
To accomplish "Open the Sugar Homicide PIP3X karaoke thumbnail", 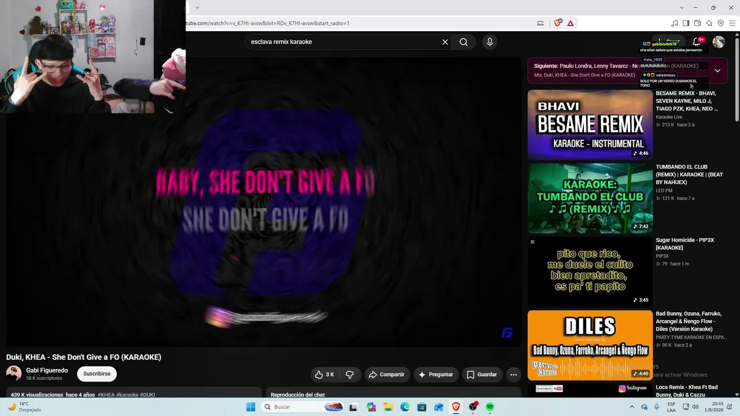I will point(590,272).
